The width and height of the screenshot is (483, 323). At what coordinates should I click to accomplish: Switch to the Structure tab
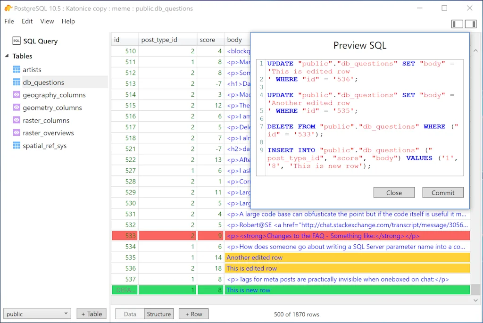click(159, 314)
